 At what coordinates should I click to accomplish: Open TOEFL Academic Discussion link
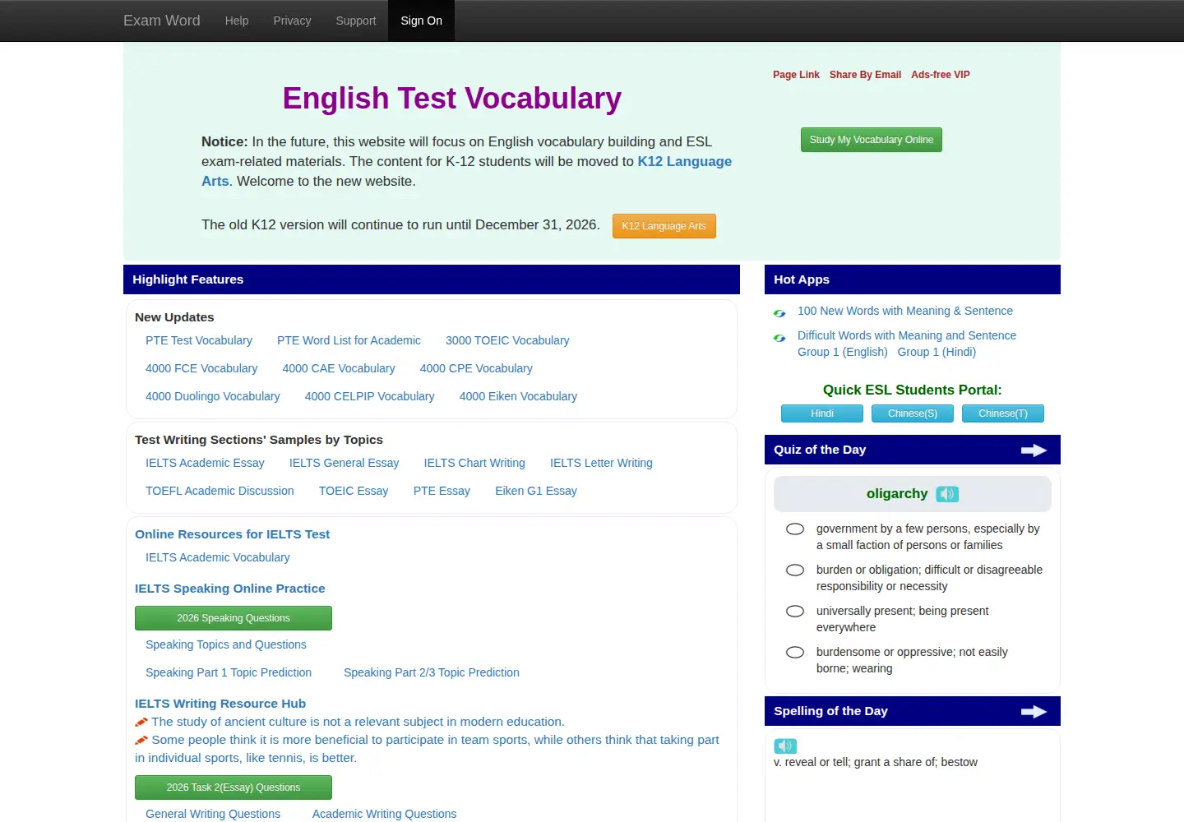pyautogui.click(x=220, y=491)
